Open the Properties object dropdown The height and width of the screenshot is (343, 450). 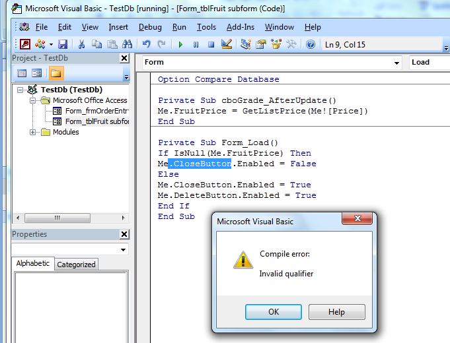[x=123, y=249]
